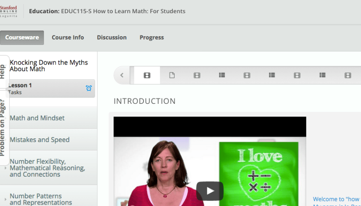Select the first video icon in sequence bar

(x=147, y=75)
